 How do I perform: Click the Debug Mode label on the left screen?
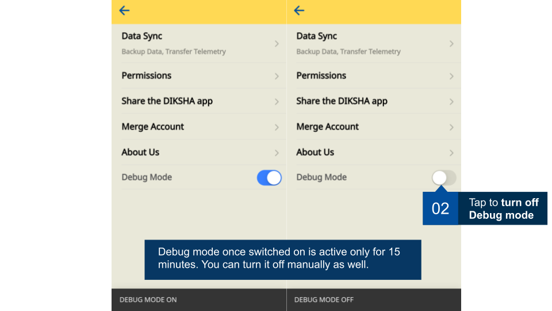click(x=147, y=177)
